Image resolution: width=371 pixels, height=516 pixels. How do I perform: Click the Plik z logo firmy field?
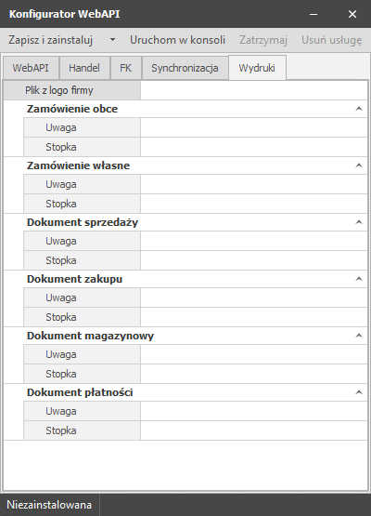coord(254,90)
